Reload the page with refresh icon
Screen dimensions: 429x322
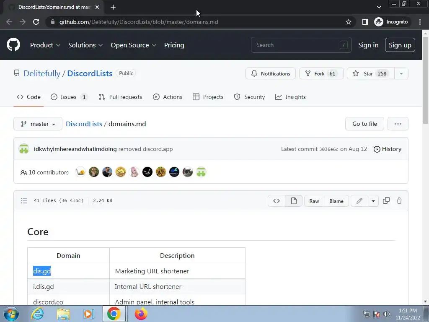36,22
